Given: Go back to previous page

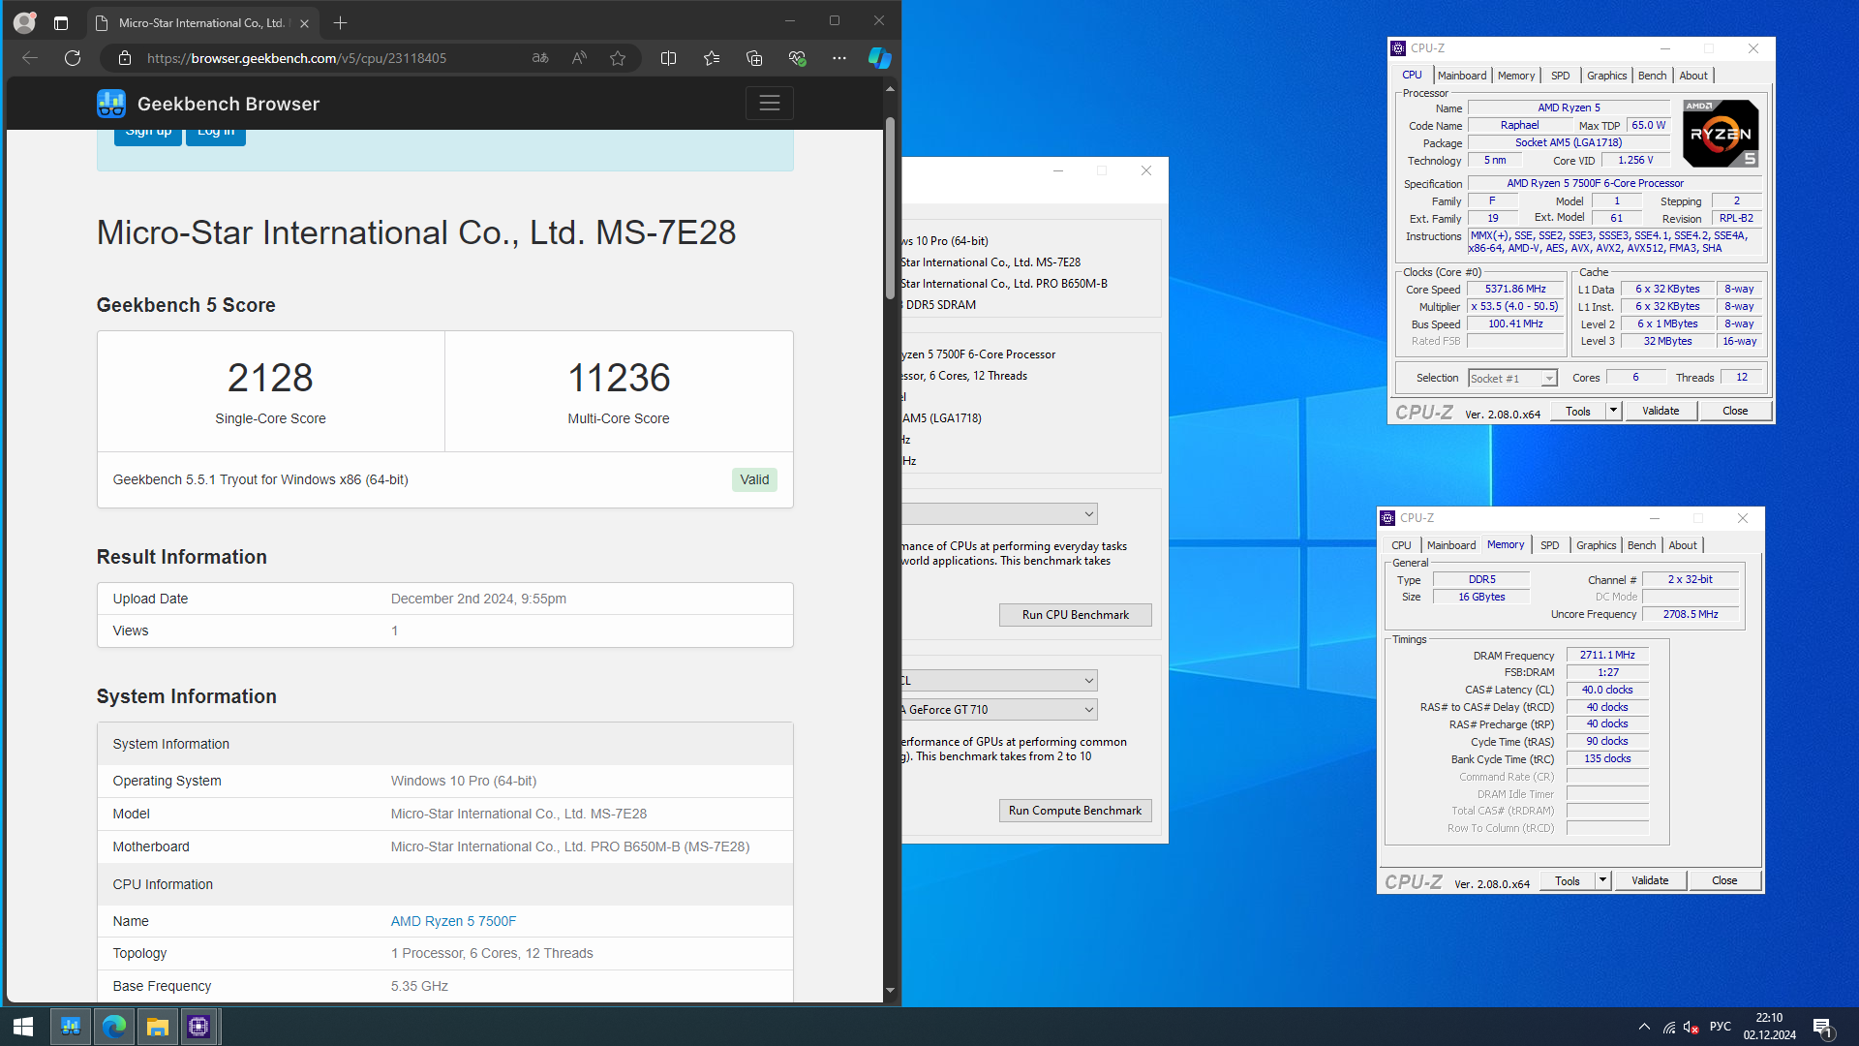Looking at the screenshot, I should (30, 58).
